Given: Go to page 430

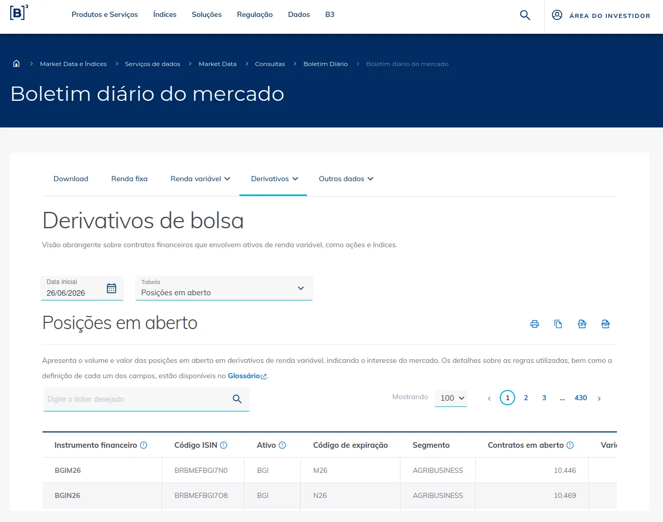Looking at the screenshot, I should click(581, 398).
